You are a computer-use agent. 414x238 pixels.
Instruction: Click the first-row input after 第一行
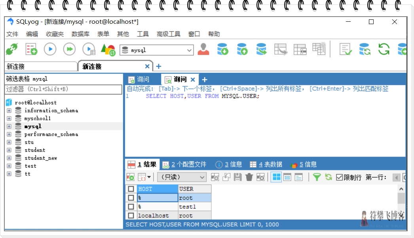(x=404, y=177)
